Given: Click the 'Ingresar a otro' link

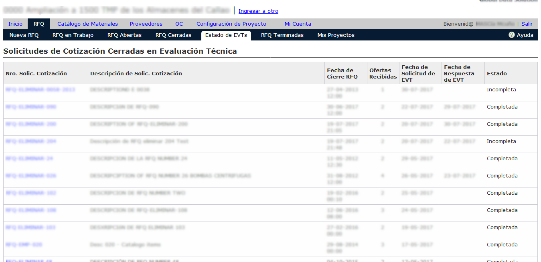Looking at the screenshot, I should (x=258, y=11).
